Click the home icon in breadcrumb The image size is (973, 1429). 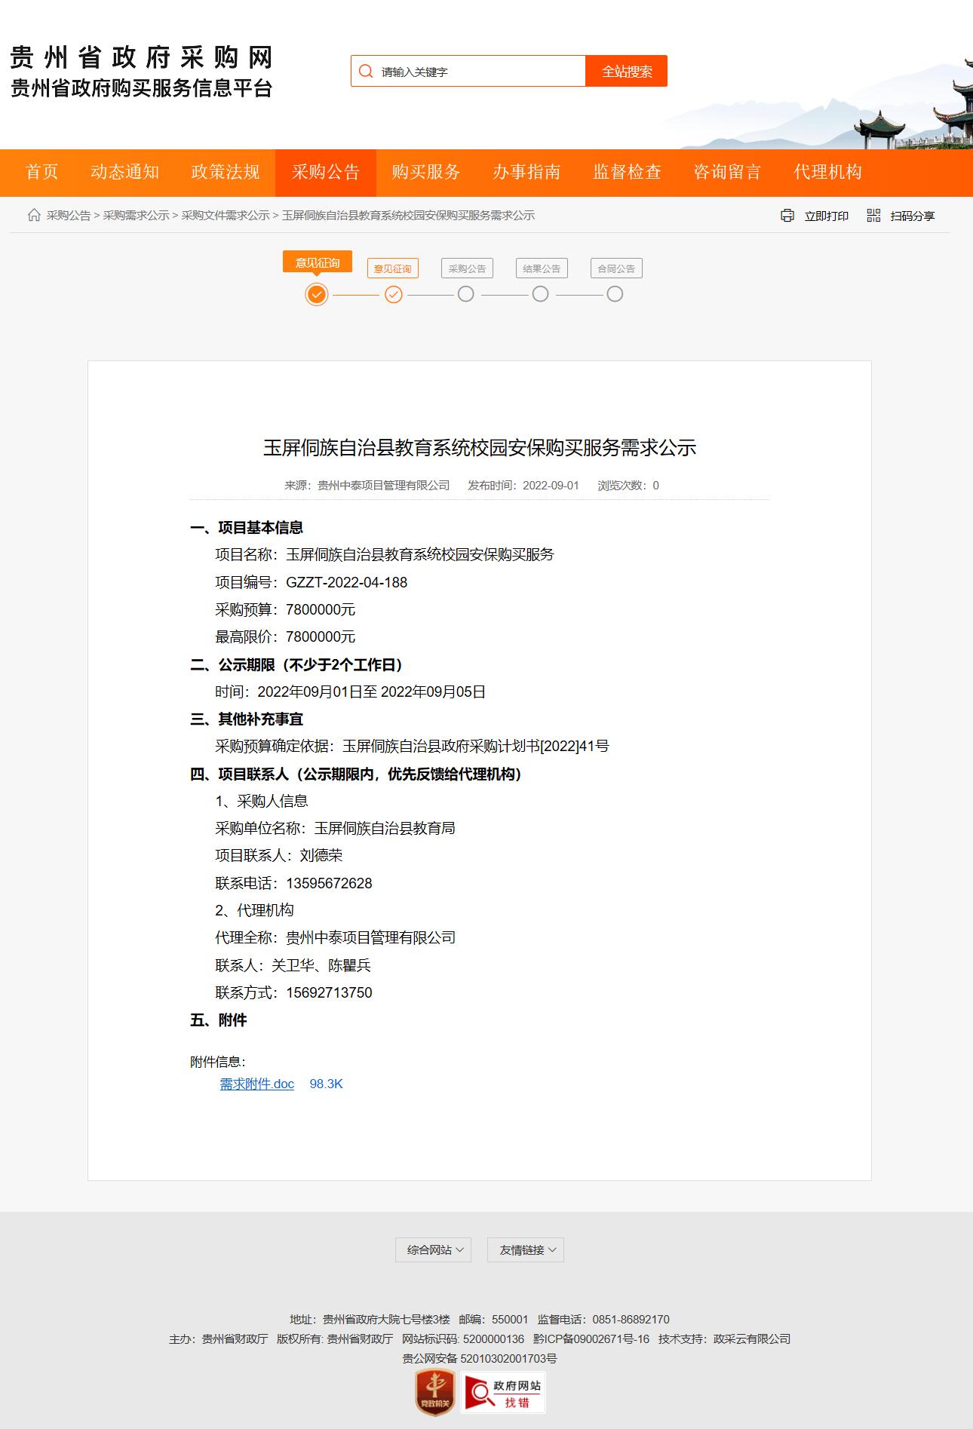(x=34, y=215)
